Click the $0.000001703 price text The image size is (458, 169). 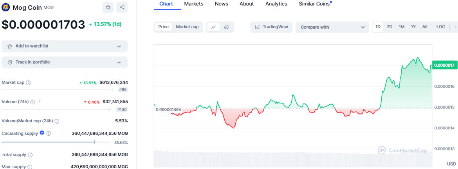click(x=43, y=25)
